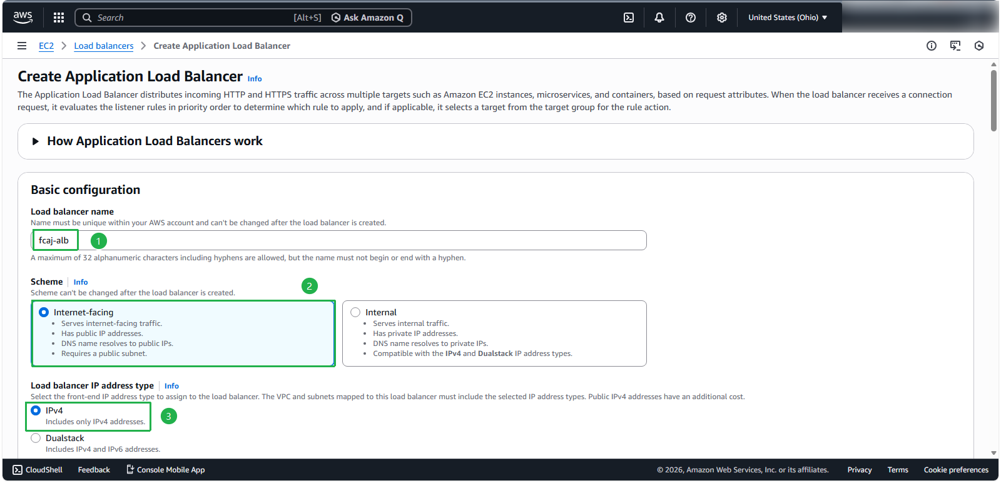Viewport: 1001px width, 483px height.
Task: Select the Dualstack address type radio
Action: 36,438
